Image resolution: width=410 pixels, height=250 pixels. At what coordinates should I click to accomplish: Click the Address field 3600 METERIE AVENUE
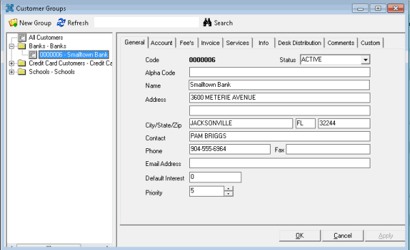click(279, 98)
